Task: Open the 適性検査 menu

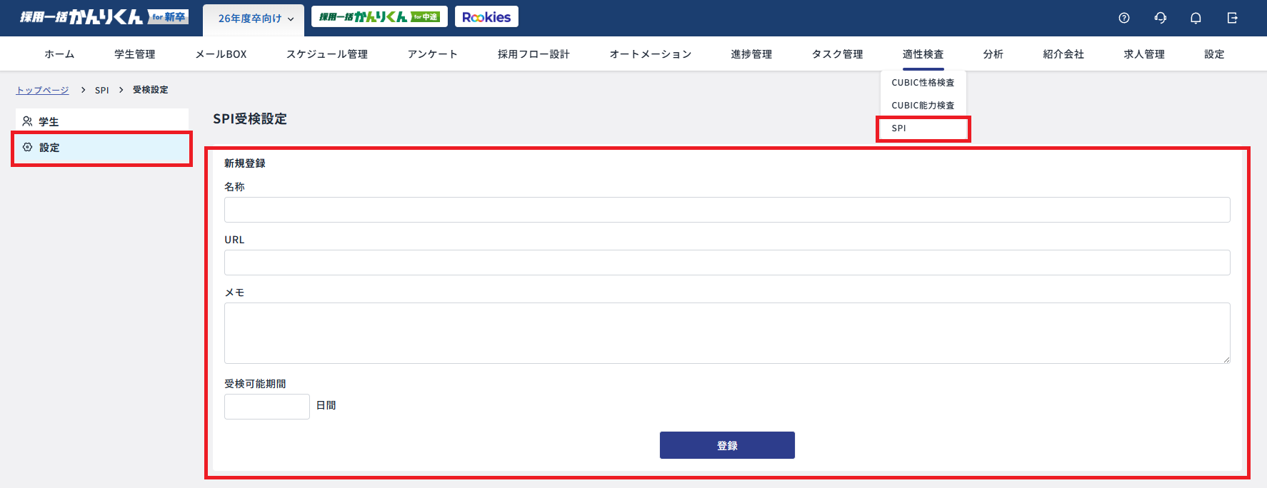Action: coord(923,54)
